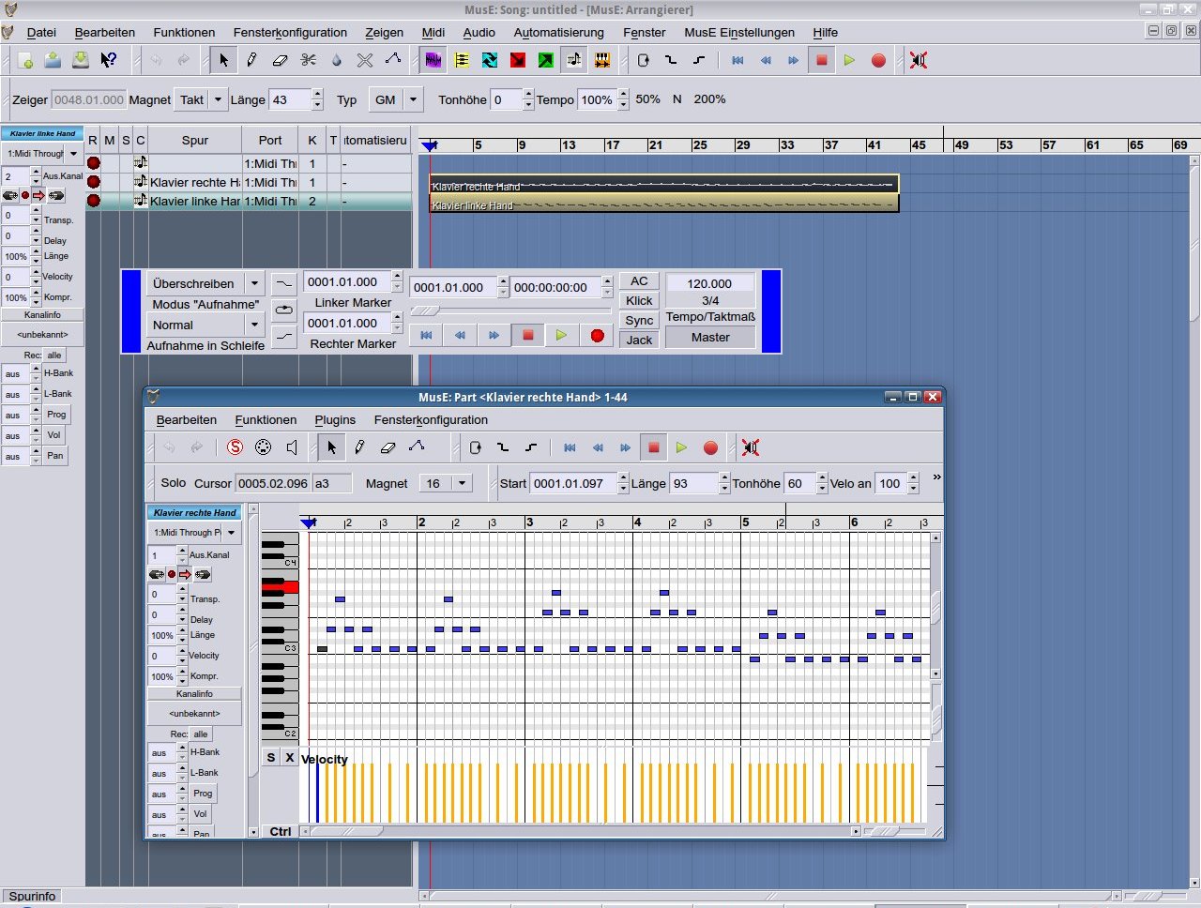Viewport: 1201px width, 908px height.
Task: Click the transport position slider
Action: tap(510, 310)
